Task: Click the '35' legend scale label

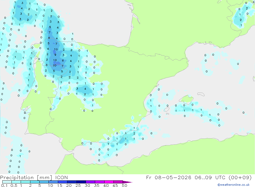Action: tap(97, 185)
